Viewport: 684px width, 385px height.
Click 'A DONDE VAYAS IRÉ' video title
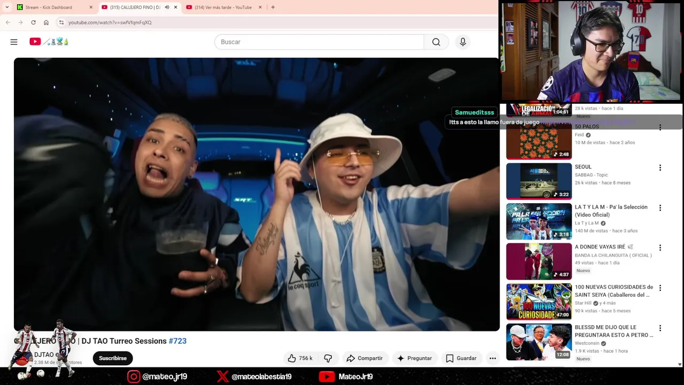[604, 247]
